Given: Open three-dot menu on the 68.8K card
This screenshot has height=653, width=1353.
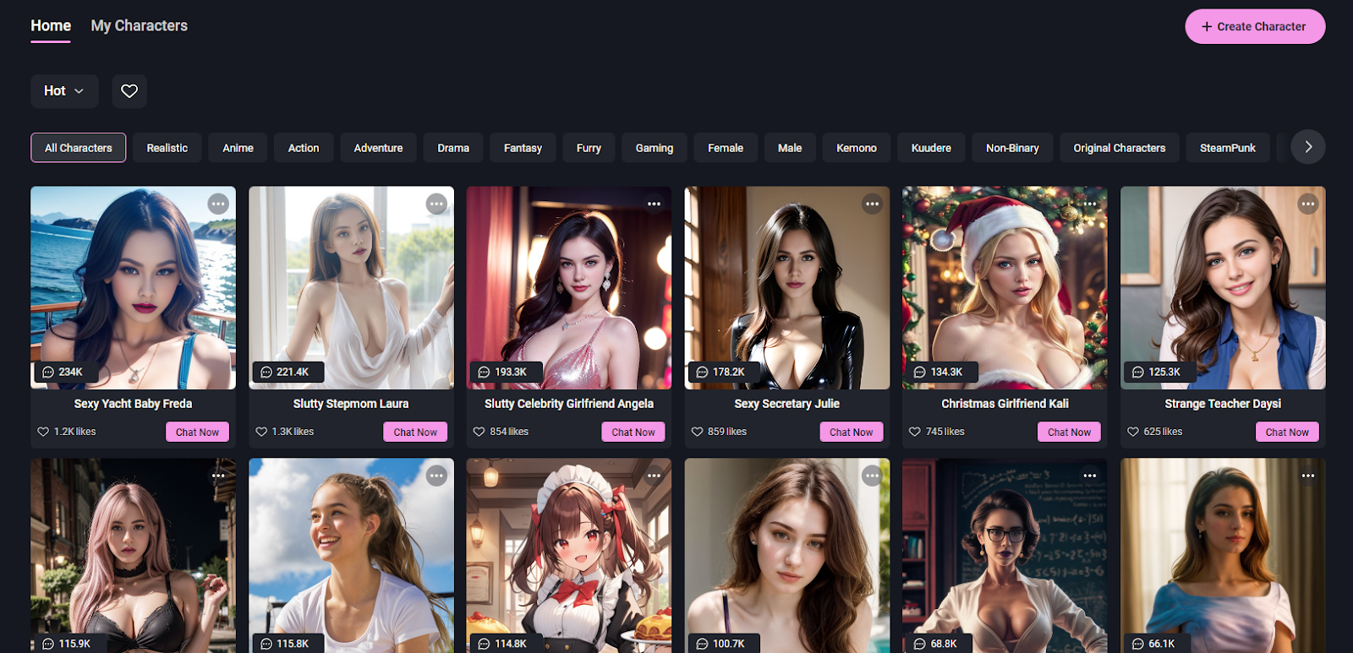Looking at the screenshot, I should click(1090, 476).
